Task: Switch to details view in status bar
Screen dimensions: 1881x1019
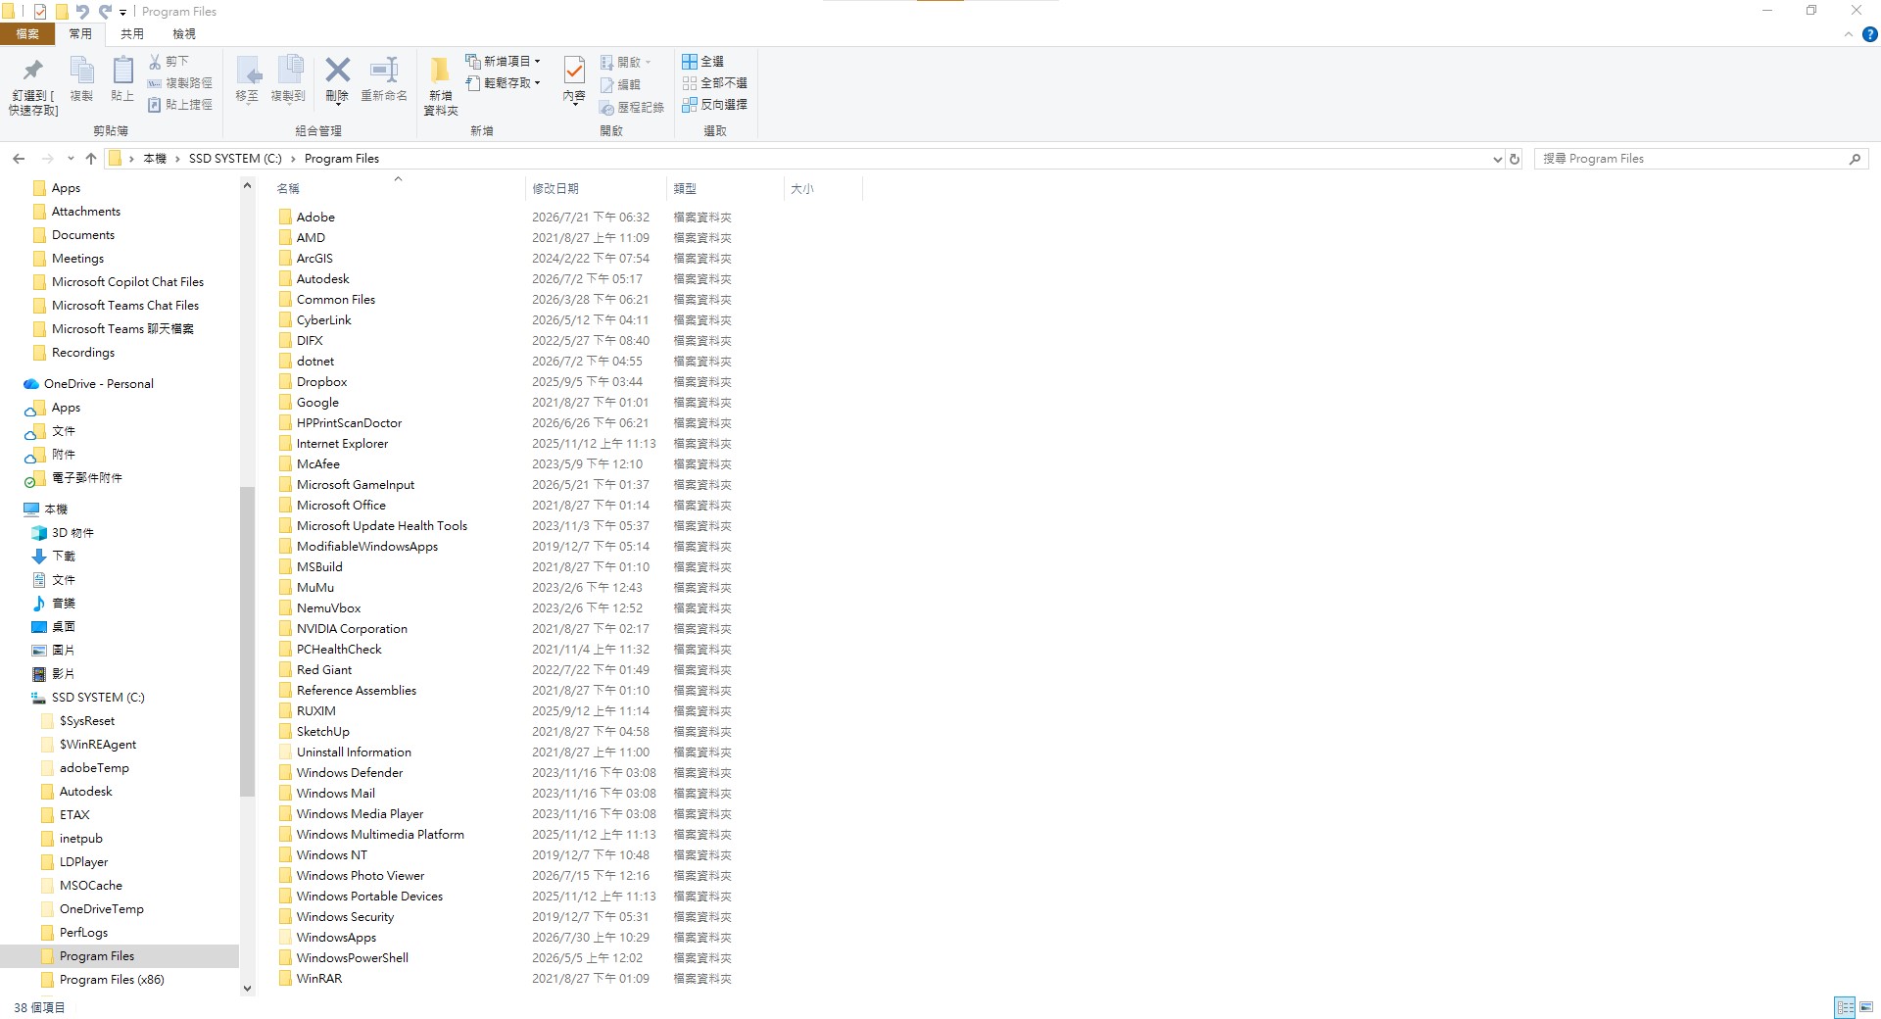Action: (1845, 1007)
